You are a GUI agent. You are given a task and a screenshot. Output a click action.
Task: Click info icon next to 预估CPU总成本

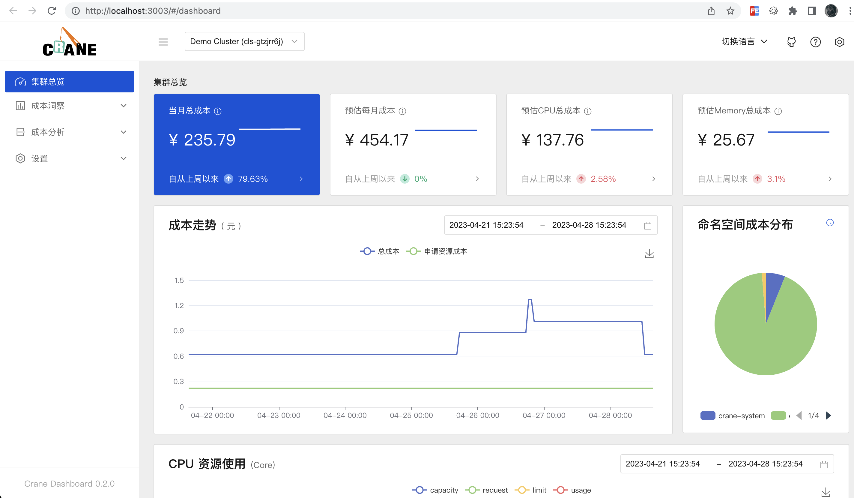point(588,111)
